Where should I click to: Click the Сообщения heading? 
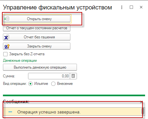[16, 101]
